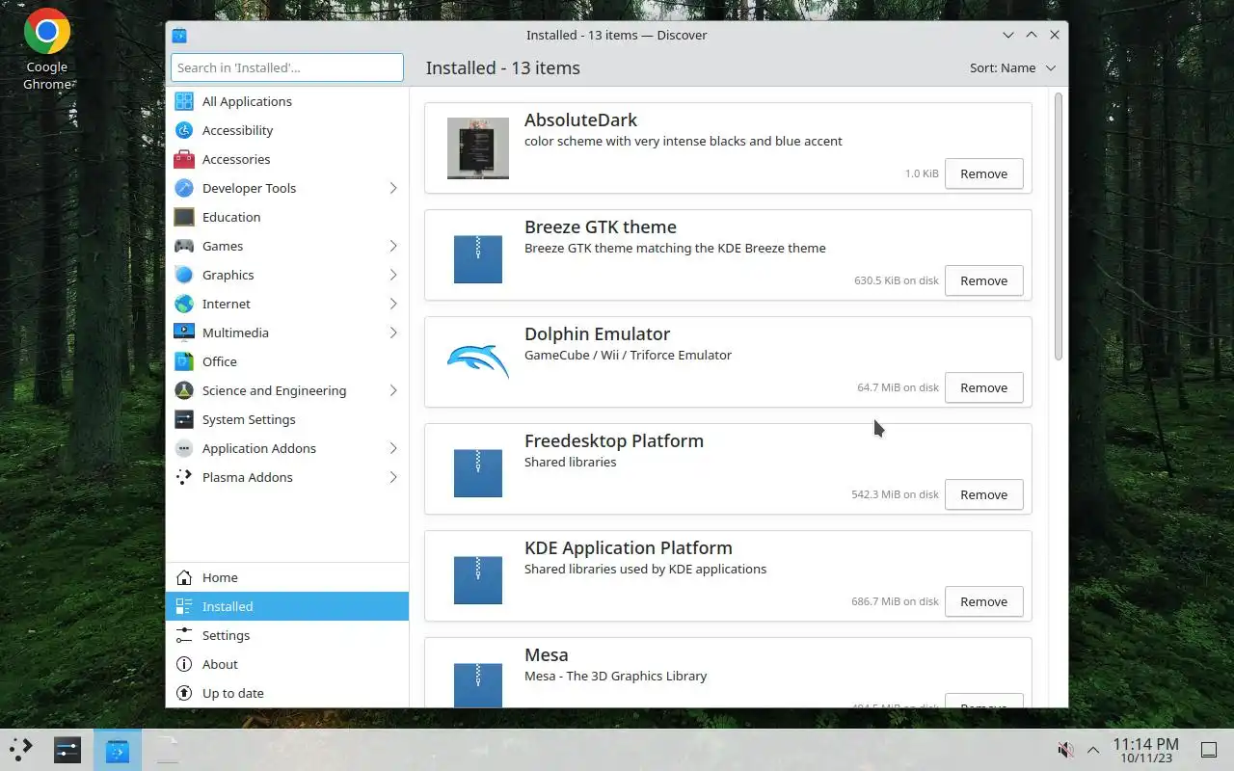1234x771 pixels.
Task: Remove KDE Application Platform
Action: (x=983, y=601)
